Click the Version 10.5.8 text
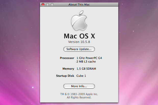 tap(79, 42)
